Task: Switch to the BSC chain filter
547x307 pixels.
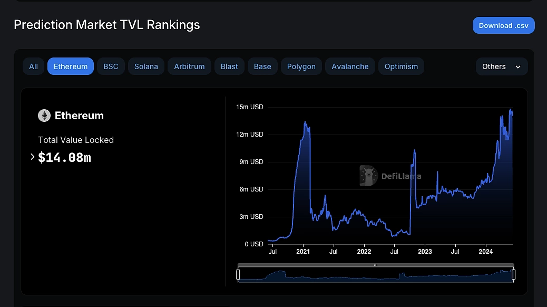Action: pos(111,66)
